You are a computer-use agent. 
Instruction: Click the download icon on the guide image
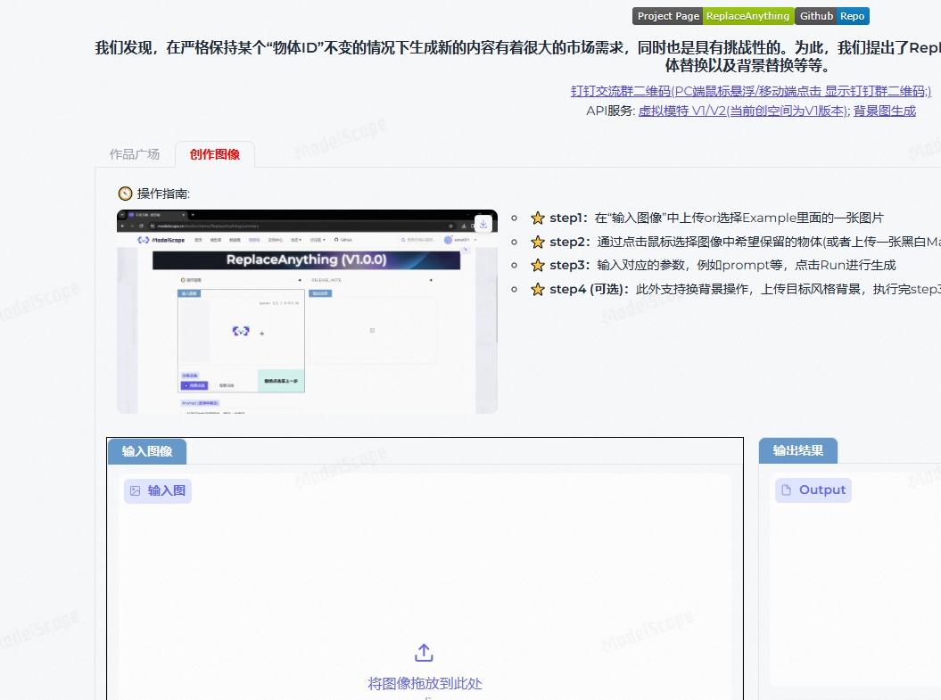click(x=483, y=224)
